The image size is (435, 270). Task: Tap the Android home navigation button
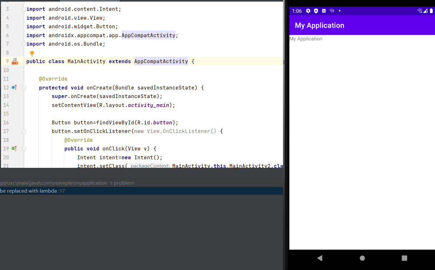click(x=362, y=258)
